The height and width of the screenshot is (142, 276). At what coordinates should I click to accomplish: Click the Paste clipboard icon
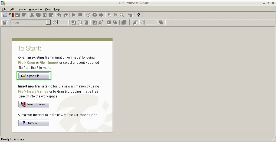point(45,15)
